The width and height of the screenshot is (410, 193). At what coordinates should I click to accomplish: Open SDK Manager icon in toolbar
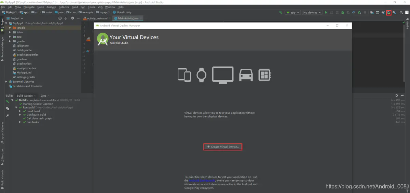coord(394,13)
